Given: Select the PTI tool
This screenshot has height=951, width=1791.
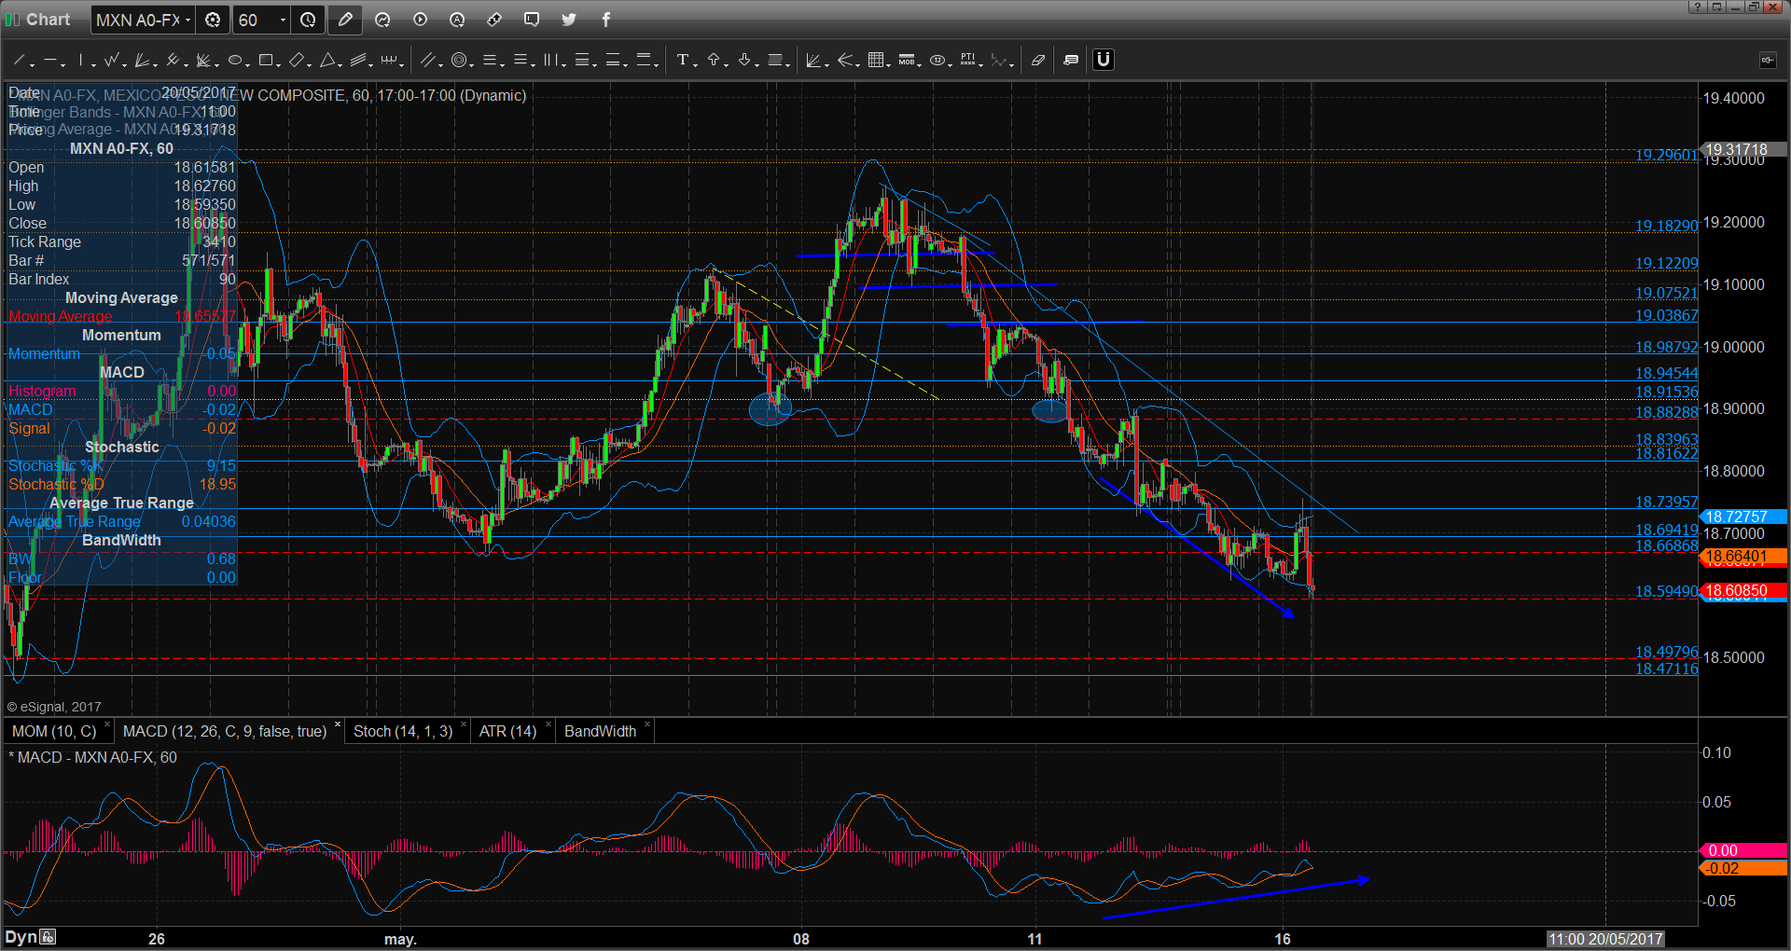Looking at the screenshot, I should pos(968,61).
